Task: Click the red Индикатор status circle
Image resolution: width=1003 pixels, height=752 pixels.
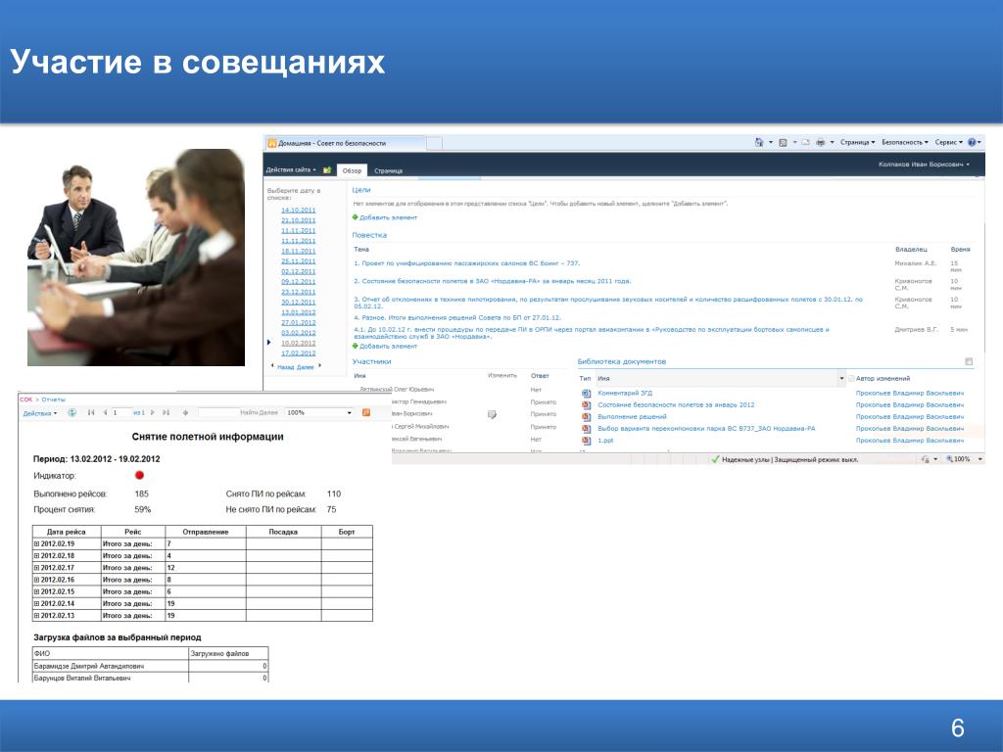Action: point(139,475)
